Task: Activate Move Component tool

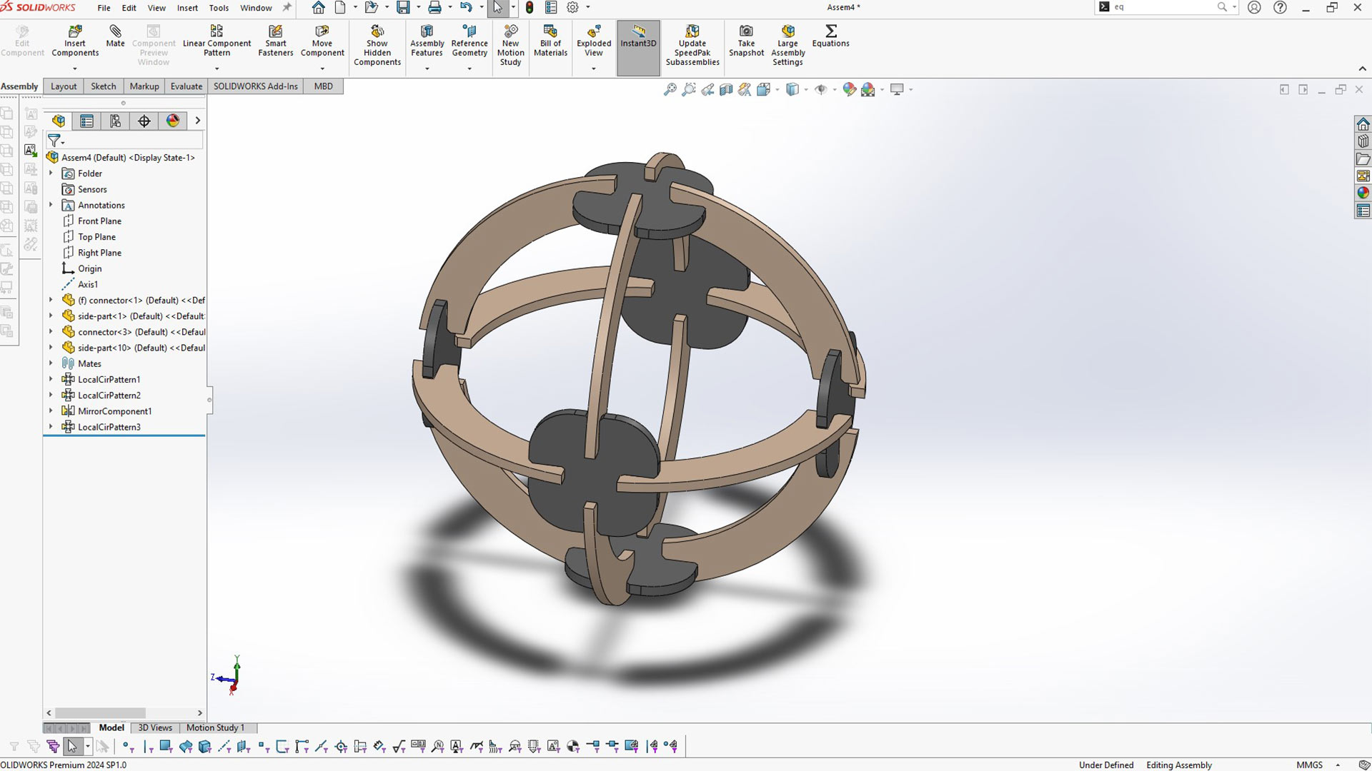Action: point(322,41)
